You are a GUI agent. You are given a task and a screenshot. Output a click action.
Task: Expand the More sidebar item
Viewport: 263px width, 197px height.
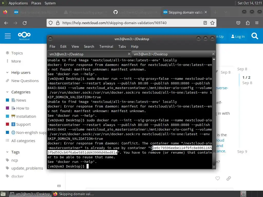tap(16, 61)
